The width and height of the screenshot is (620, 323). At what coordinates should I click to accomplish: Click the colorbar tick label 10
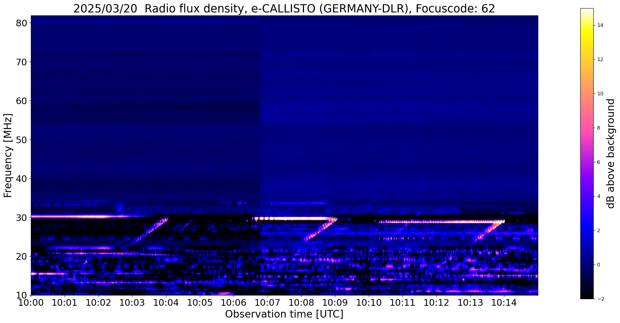tap(600, 94)
